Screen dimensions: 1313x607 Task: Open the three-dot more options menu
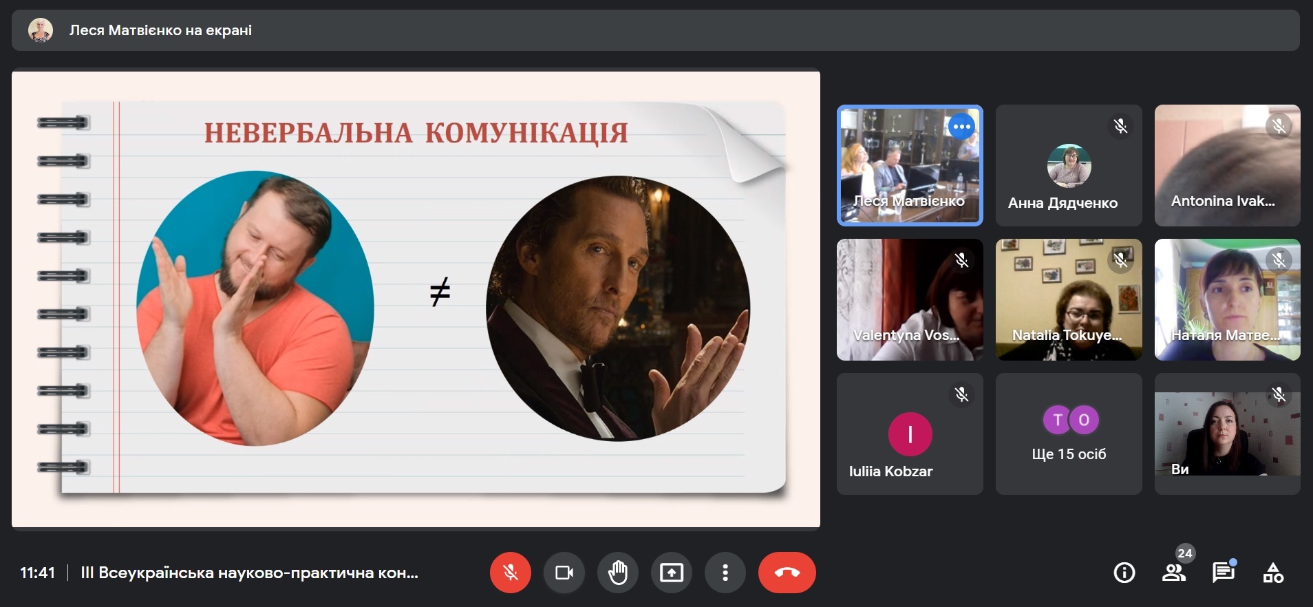[x=725, y=573]
